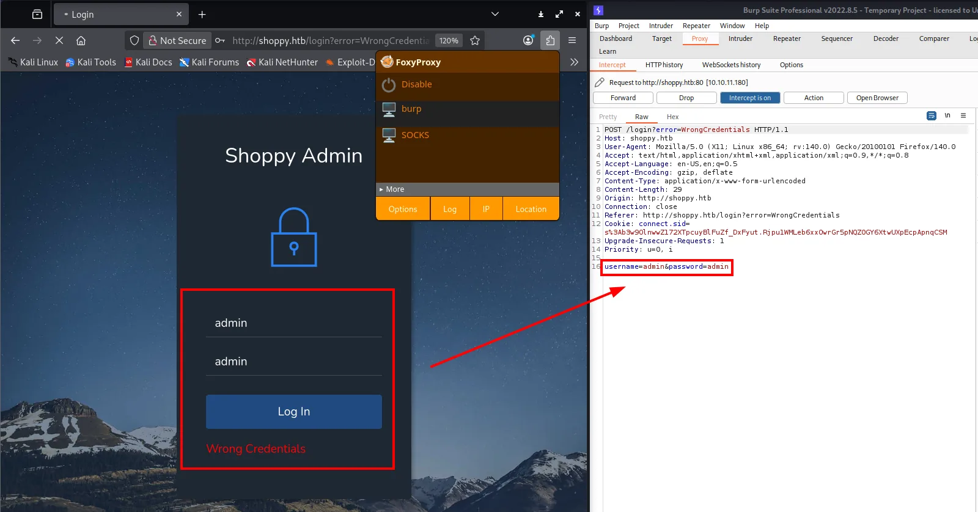Toggle Intercept is on in Burp

[x=750, y=98]
